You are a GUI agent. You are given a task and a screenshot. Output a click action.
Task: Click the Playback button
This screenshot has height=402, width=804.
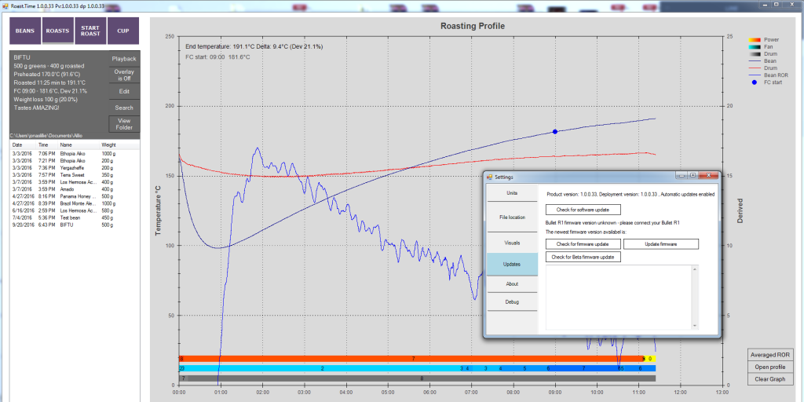(124, 59)
